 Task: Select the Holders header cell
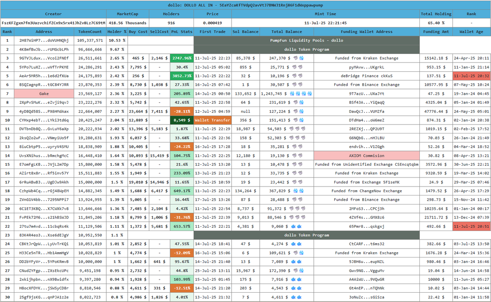[171, 14]
